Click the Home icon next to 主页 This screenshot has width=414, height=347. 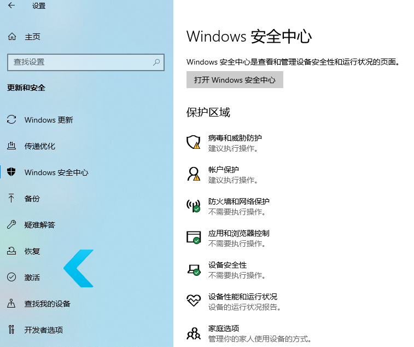11,37
